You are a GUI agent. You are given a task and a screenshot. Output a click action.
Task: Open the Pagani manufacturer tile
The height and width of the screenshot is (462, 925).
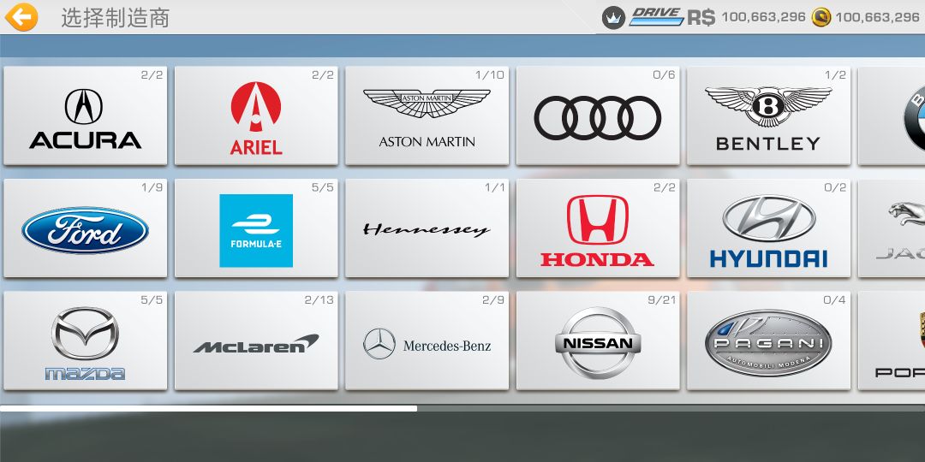[768, 341]
